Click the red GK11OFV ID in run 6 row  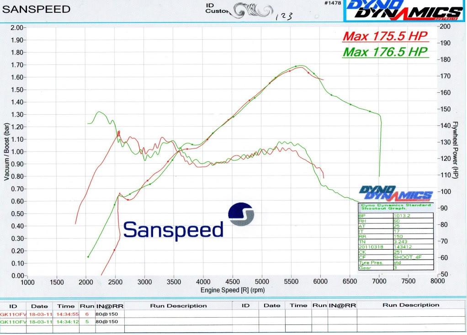pos(13,314)
